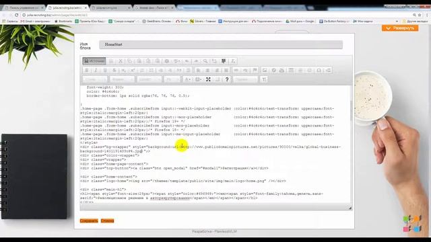
Task: Click the Show Blocks icon
Action: pos(218,79)
